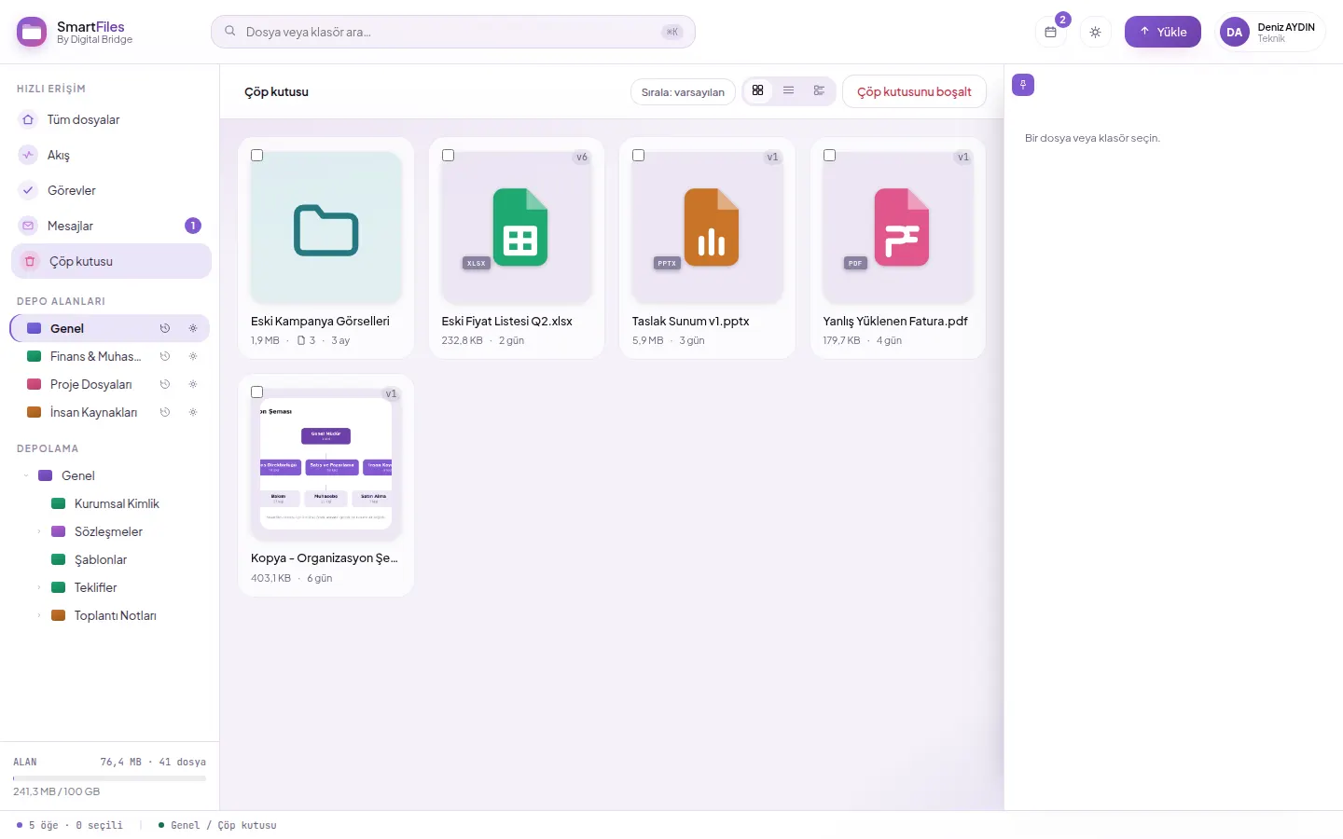
Task: Open history for Proje Dosyaları area
Action: (x=165, y=384)
